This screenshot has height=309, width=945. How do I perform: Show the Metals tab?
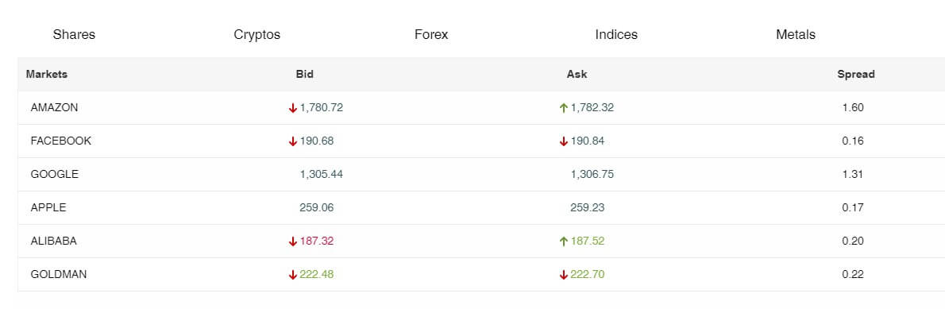click(x=796, y=34)
